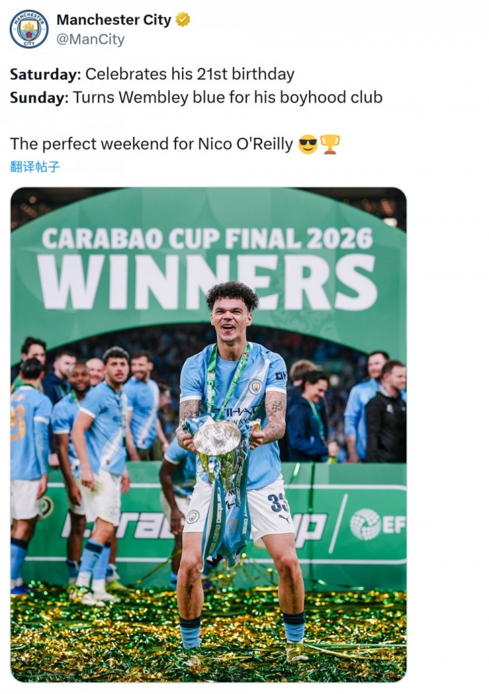
Task: Click the number 33 on the shorts
Action: point(277,501)
